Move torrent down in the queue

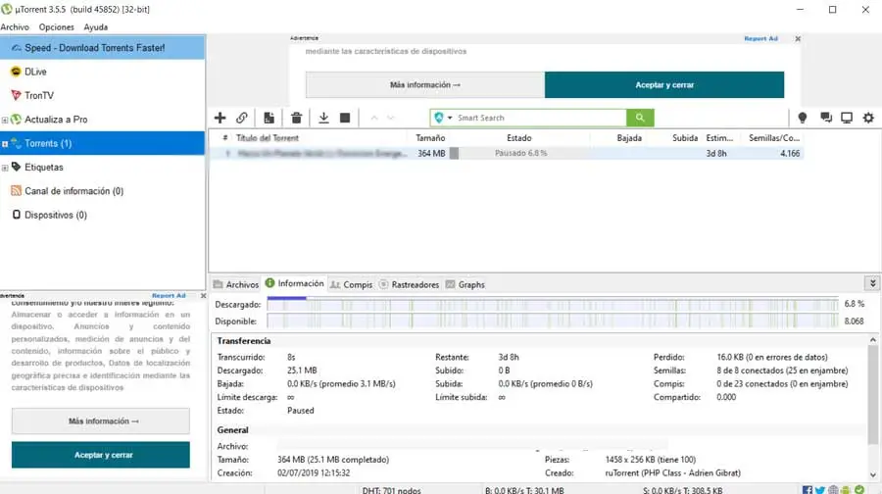[x=391, y=118]
